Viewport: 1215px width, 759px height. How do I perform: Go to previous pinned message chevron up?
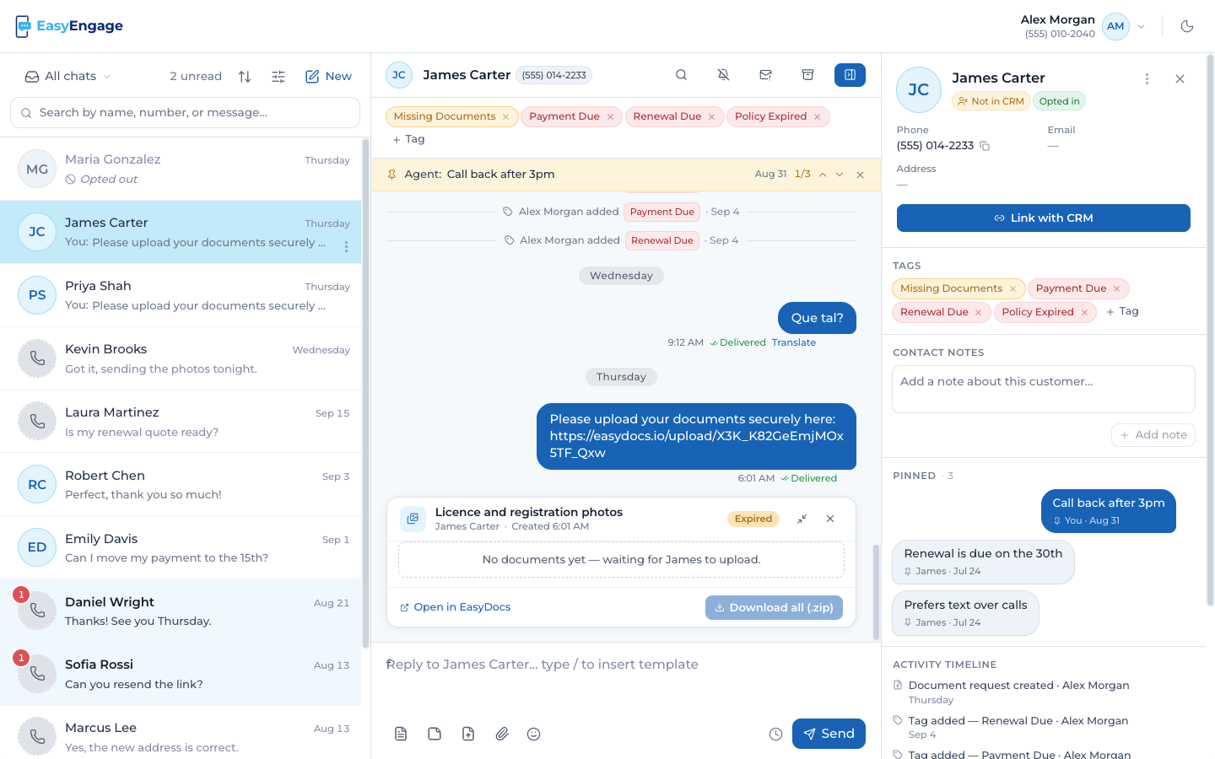pyautogui.click(x=823, y=175)
